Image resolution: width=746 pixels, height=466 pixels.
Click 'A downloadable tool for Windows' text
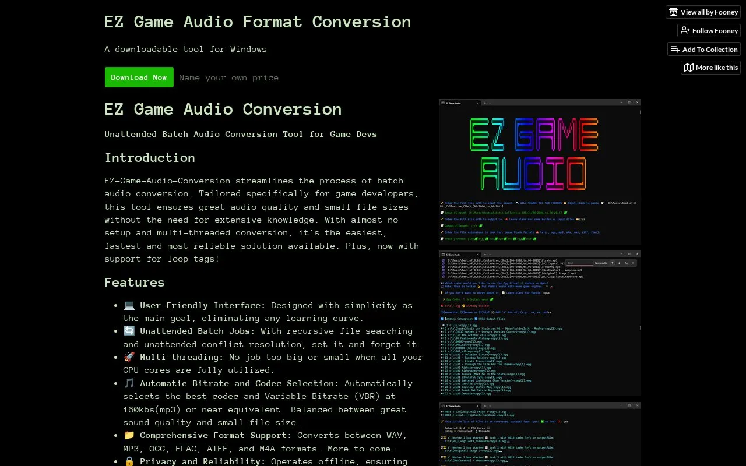tap(186, 49)
